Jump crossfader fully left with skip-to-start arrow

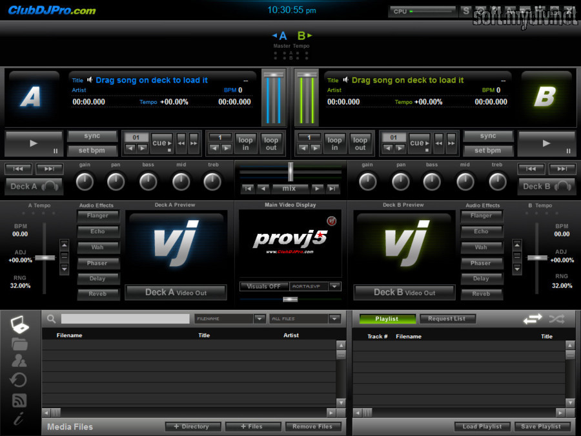pos(248,189)
